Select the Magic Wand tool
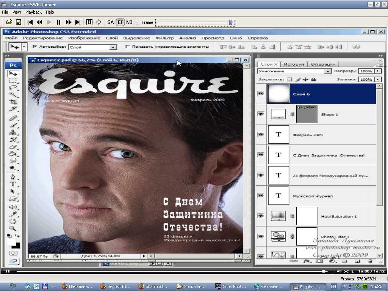Image resolution: width=388 pixels, height=291 pixels. coord(13,94)
